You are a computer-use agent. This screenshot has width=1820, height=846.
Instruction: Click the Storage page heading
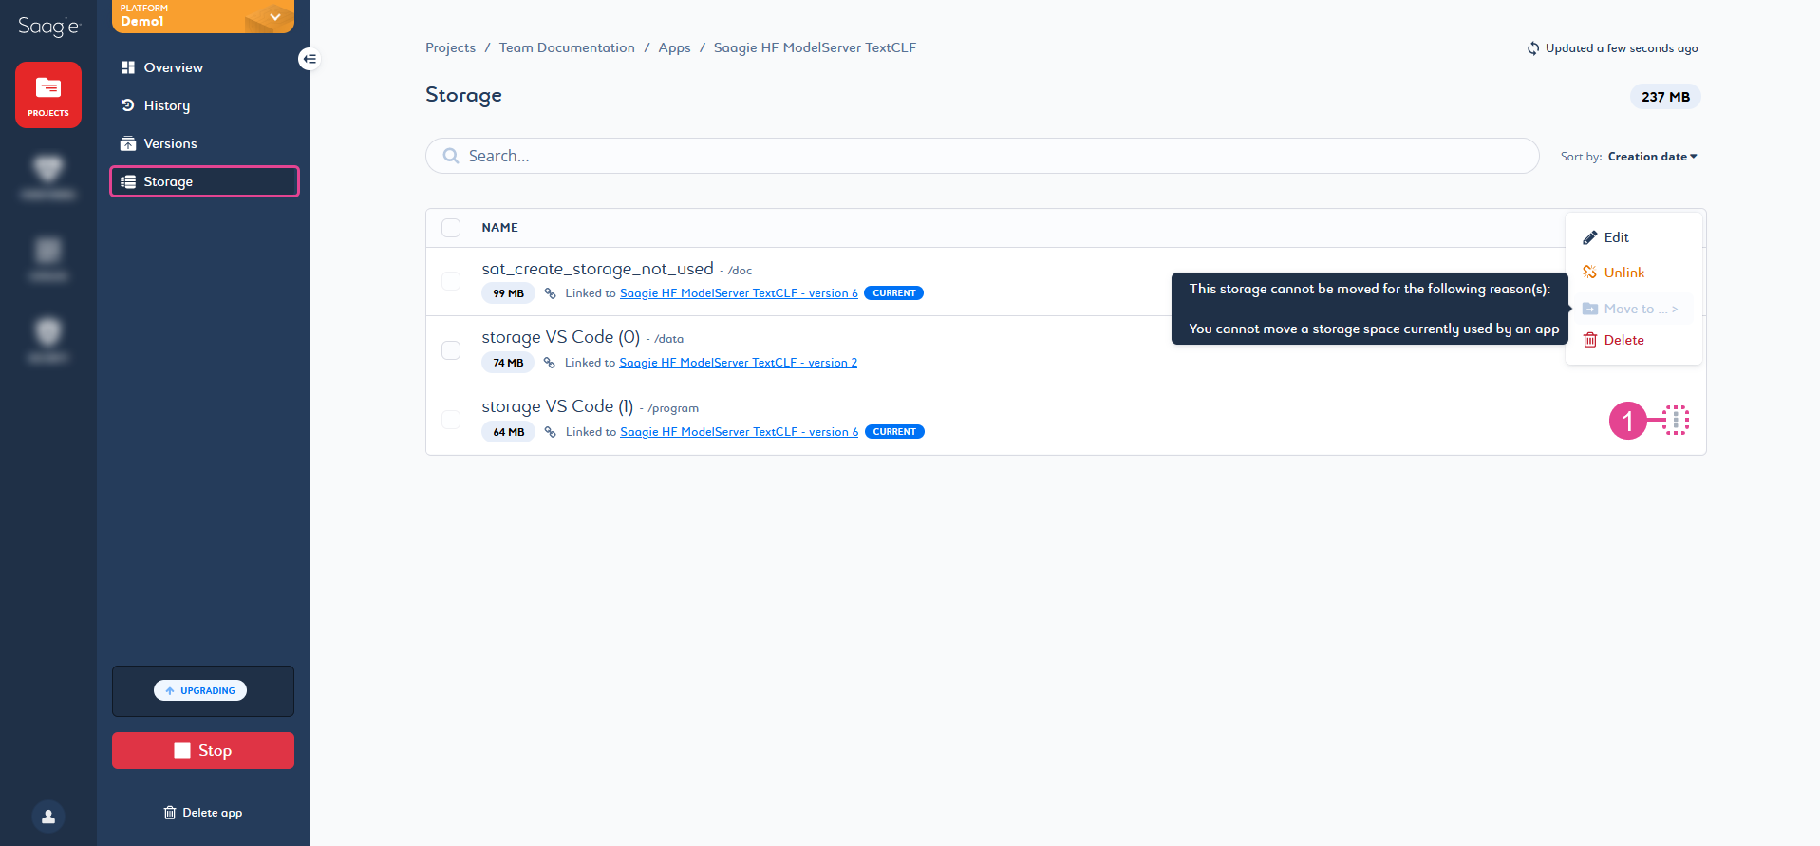(463, 95)
